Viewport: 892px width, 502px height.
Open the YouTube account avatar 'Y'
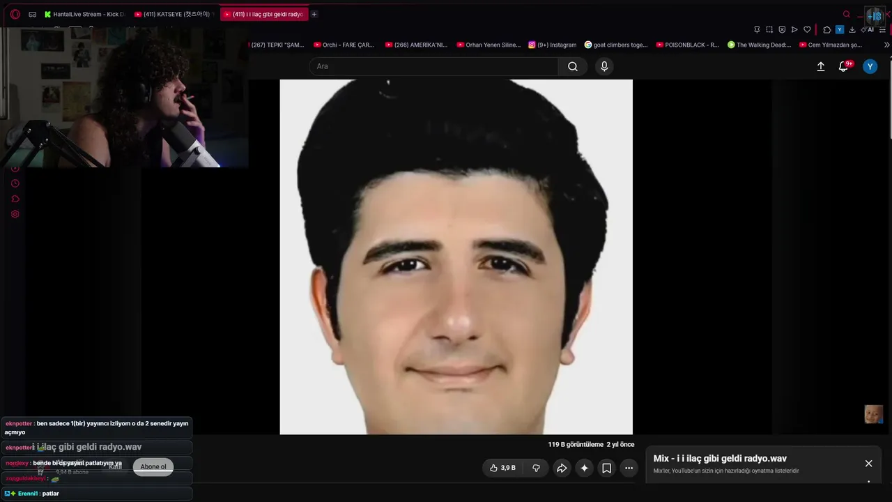point(870,66)
